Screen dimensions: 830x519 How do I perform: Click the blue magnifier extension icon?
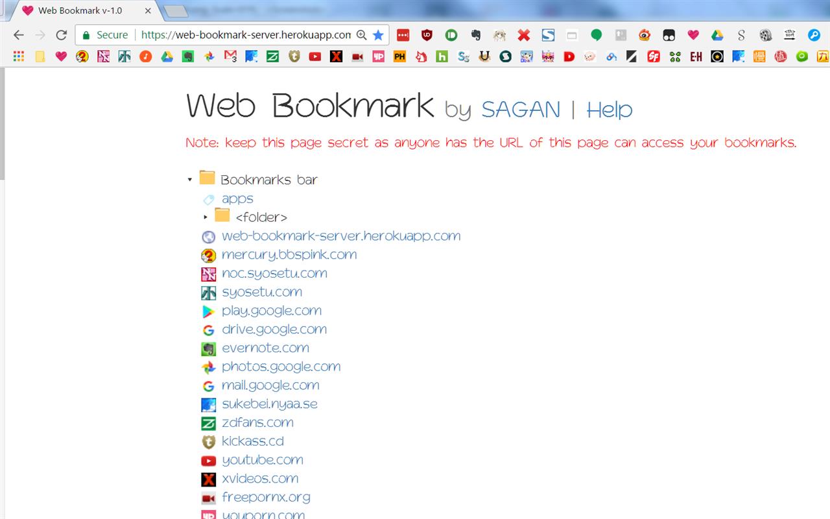click(x=814, y=35)
